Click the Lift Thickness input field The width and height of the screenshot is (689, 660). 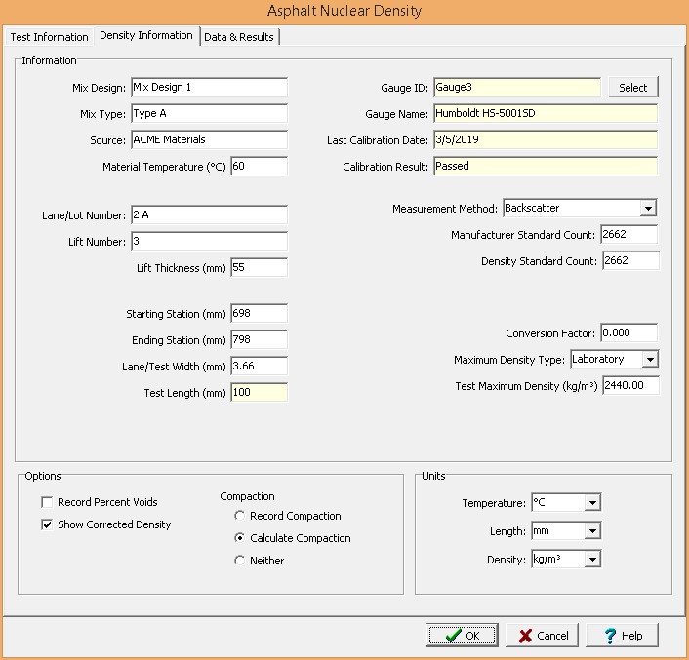[x=259, y=268]
